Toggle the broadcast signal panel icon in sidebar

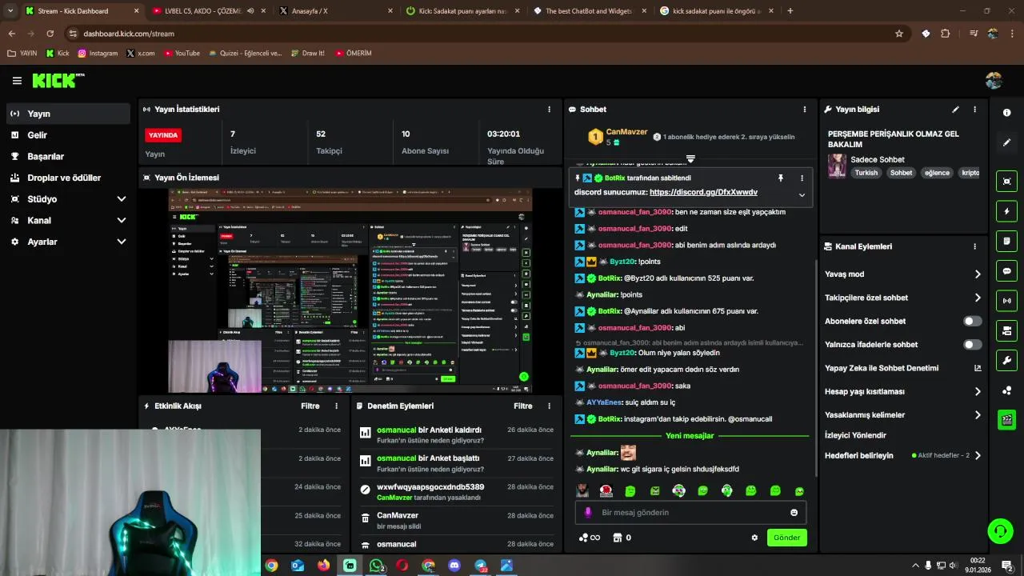pos(1006,301)
